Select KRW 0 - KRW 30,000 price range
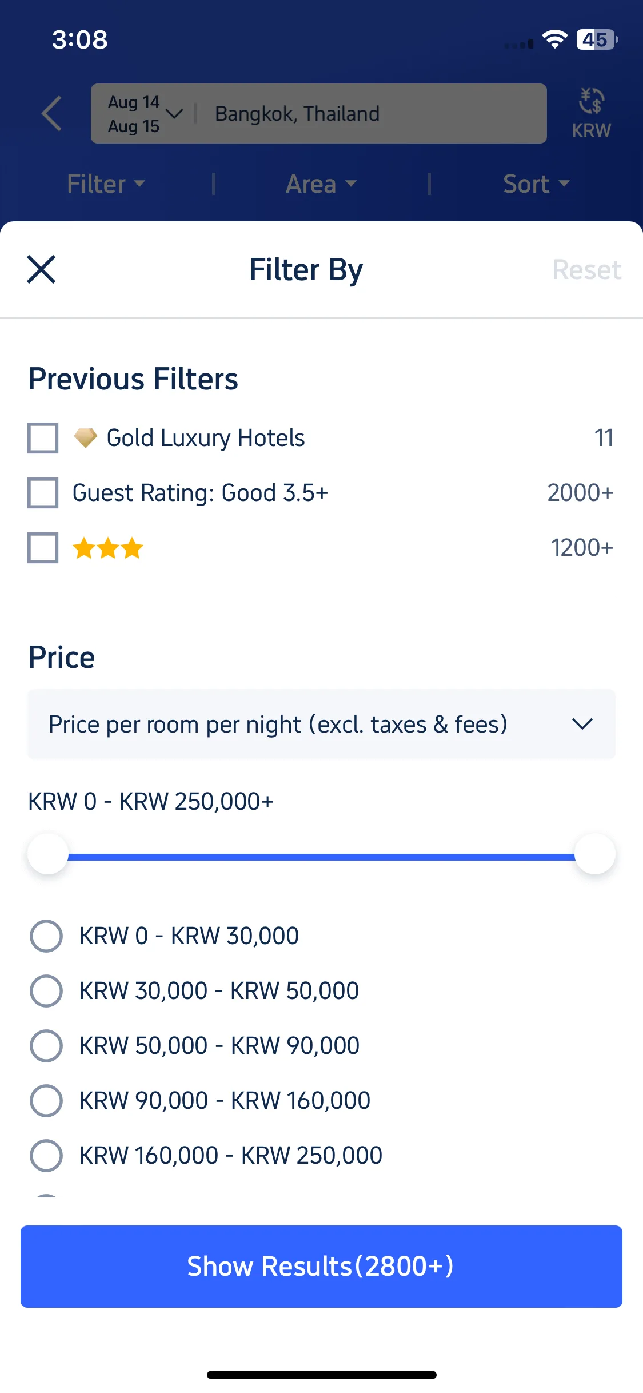643x1393 pixels. [x=46, y=936]
